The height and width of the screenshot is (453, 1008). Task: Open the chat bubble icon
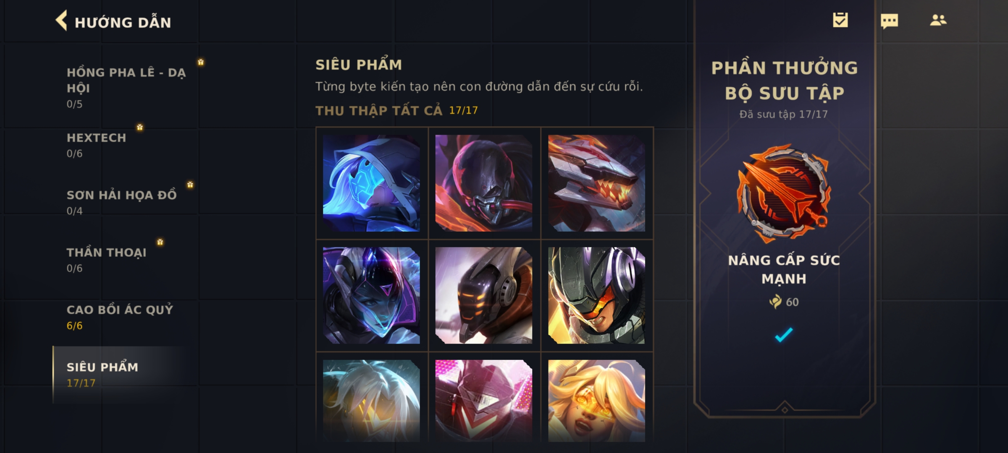[889, 21]
